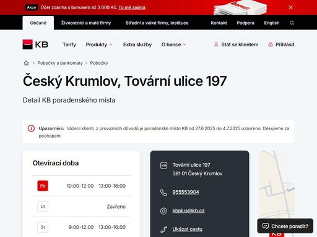Image resolution: width=317 pixels, height=237 pixels.
Task: Click 381 01 Český Krumlov text
Action: tap(198, 173)
